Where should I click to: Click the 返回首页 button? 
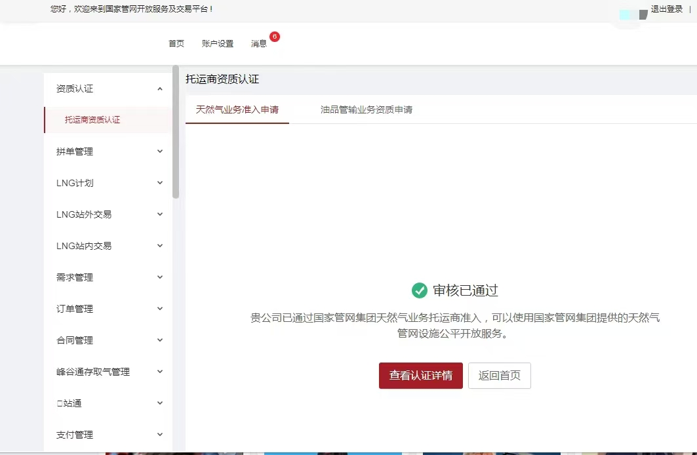500,376
